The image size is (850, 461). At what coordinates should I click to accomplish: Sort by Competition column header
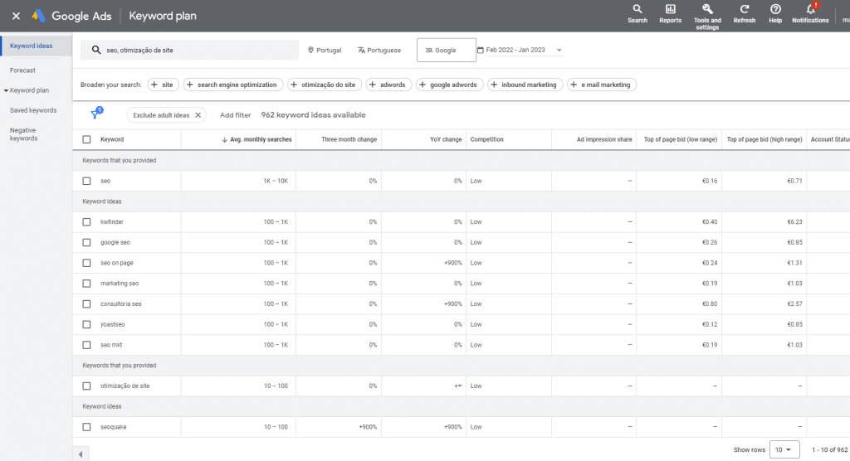(486, 140)
